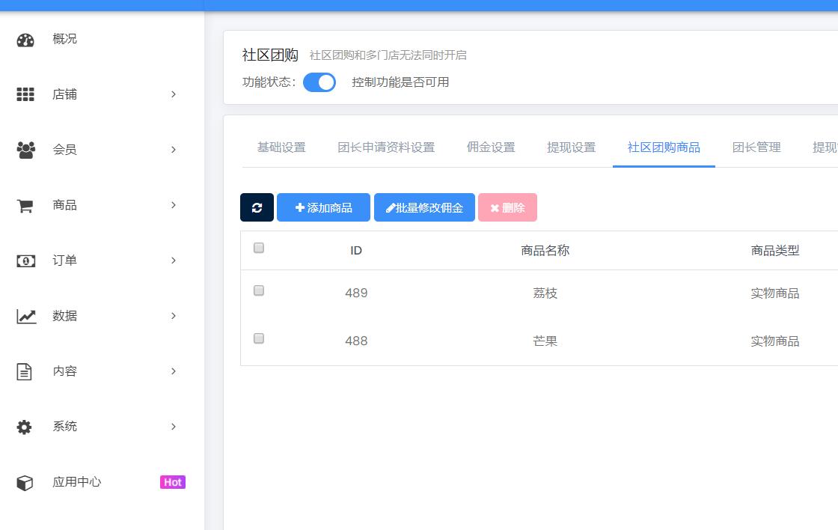This screenshot has width=838, height=530.
Task: Click the members group icon beside 会员
Action: [x=25, y=150]
